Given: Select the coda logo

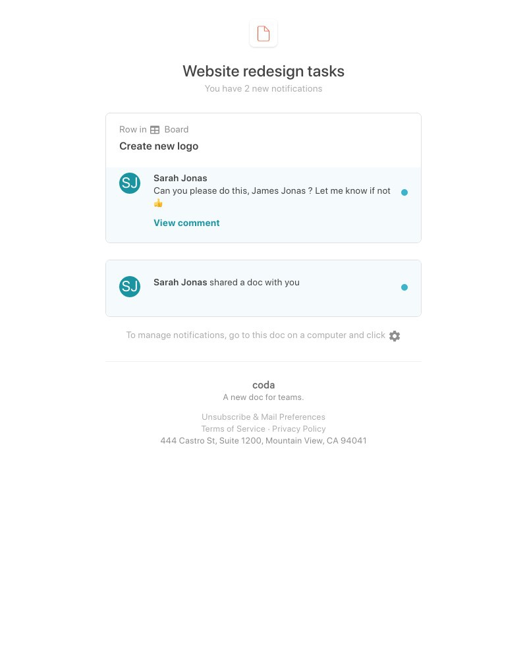Looking at the screenshot, I should coord(263,385).
